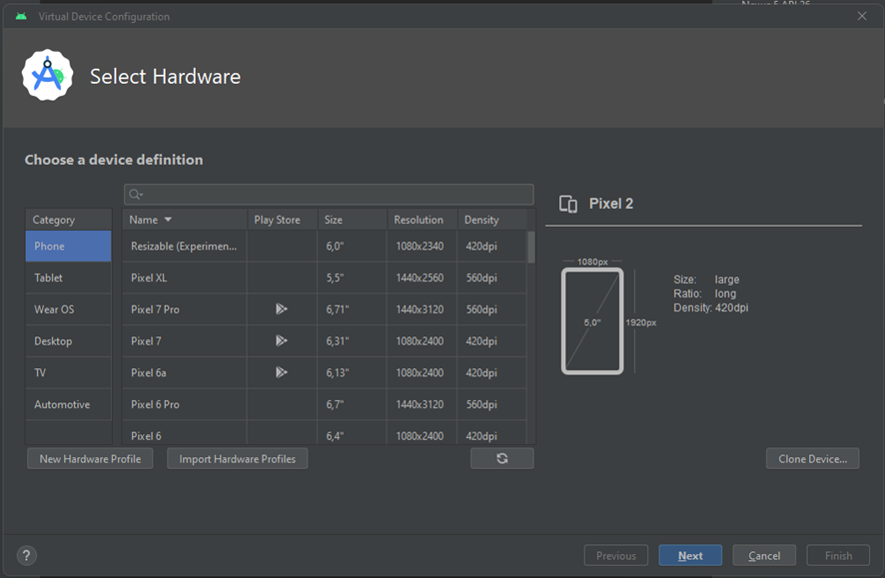
Task: Sort by Name column sort arrow
Action: tap(168, 220)
